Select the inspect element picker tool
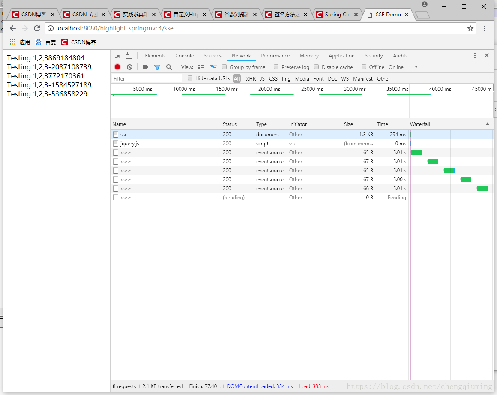 pyautogui.click(x=118, y=56)
